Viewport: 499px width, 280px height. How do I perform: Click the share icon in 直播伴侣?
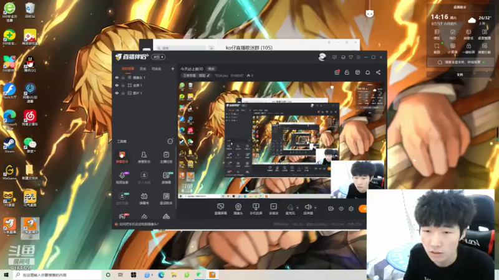[x=378, y=72]
